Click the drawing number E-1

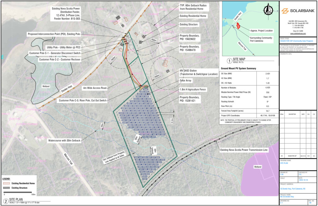tap(281, 203)
